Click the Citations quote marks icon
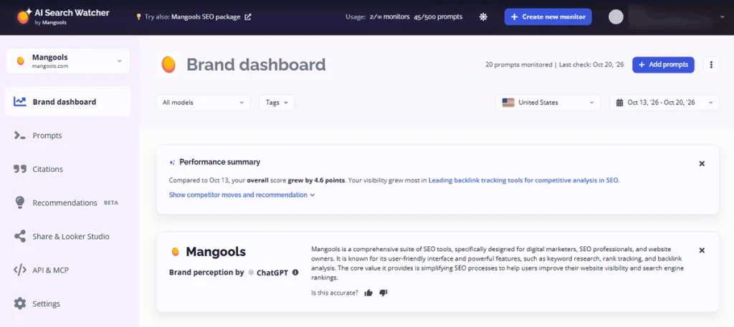734x327 pixels. click(x=19, y=169)
